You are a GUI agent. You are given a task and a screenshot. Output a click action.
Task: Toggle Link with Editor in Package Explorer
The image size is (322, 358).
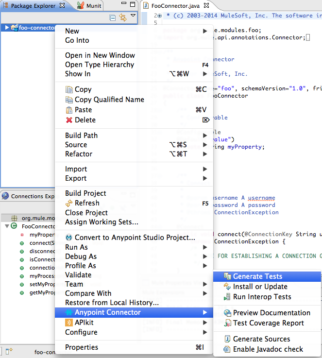(123, 17)
